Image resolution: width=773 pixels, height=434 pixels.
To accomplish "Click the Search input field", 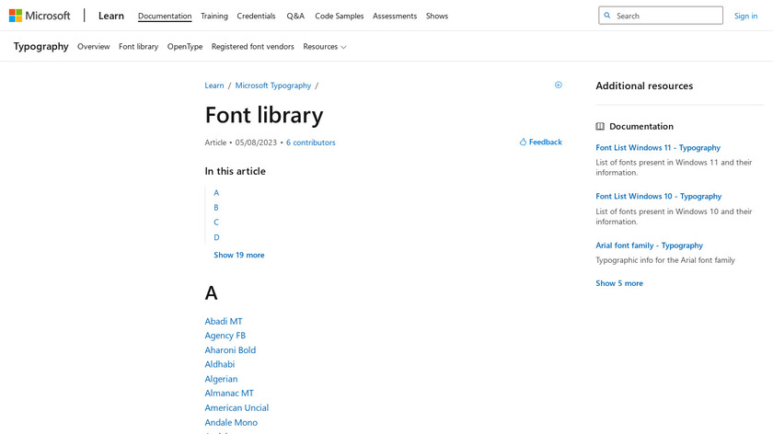I will pos(661,16).
